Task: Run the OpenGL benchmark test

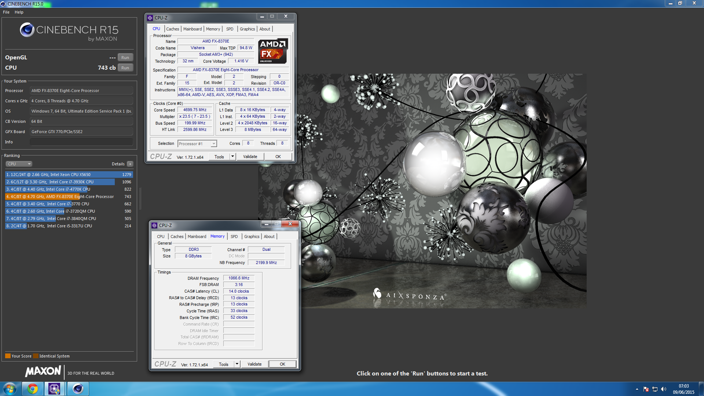Action: (x=125, y=58)
